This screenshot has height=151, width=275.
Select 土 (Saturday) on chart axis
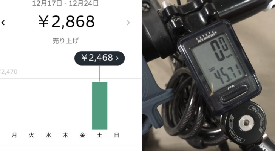[99, 135]
